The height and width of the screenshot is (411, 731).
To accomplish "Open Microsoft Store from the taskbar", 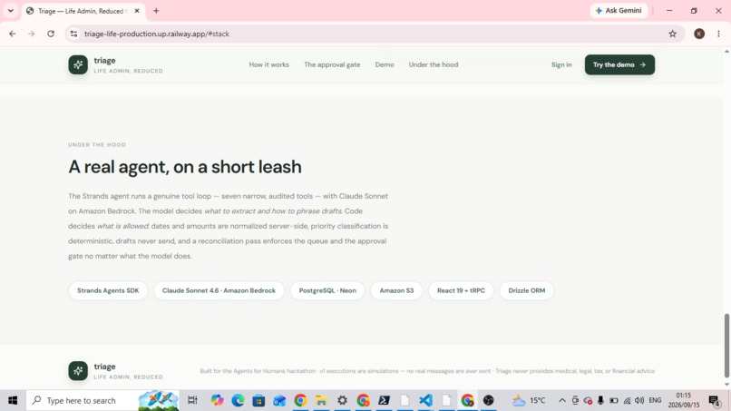I will pyautogui.click(x=258, y=400).
